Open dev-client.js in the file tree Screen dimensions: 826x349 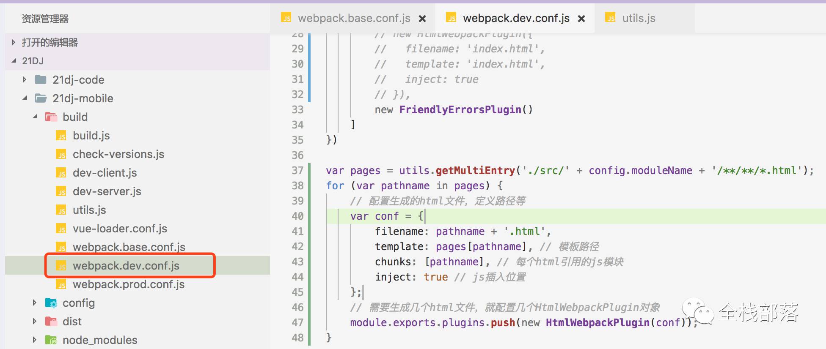(x=105, y=173)
